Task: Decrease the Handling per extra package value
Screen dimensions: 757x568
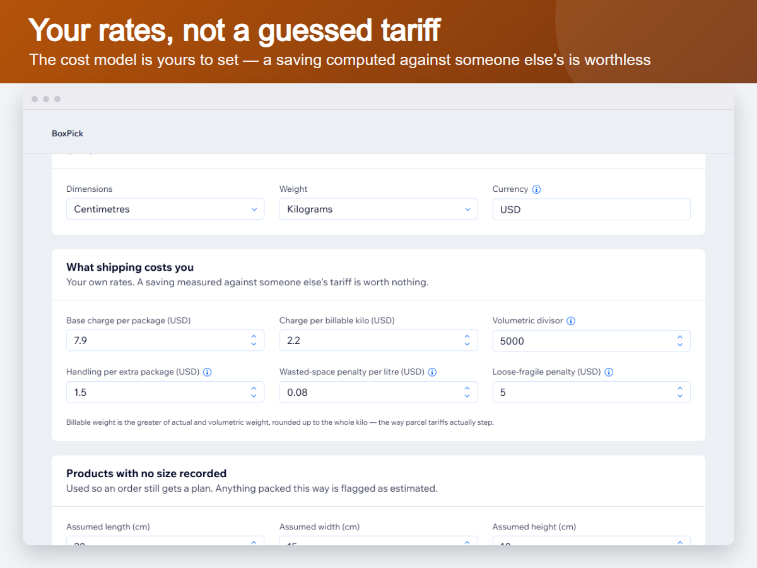Action: pyautogui.click(x=254, y=396)
